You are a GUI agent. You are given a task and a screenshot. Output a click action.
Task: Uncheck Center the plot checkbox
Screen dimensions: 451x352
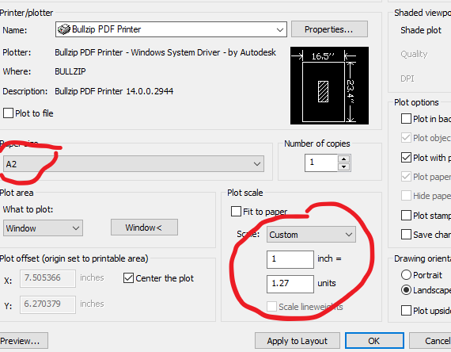128,278
